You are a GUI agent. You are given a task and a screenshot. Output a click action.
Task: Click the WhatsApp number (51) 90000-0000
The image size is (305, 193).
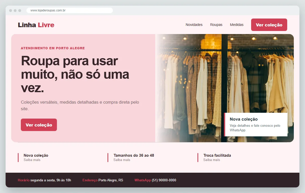pos(164,180)
